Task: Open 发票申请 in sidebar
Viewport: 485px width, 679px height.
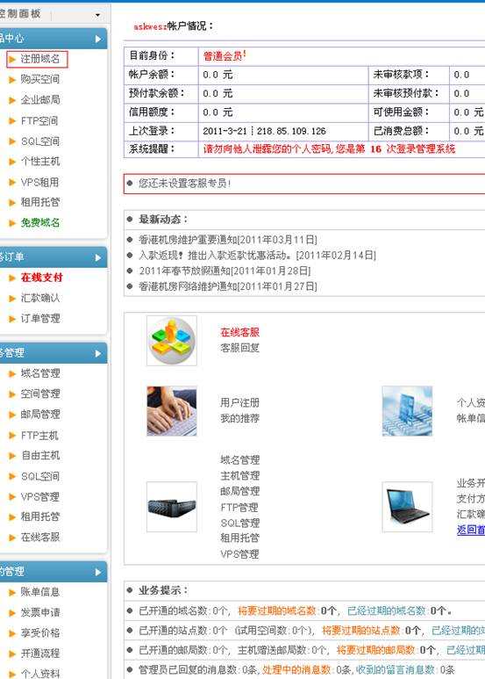Action: coord(40,612)
